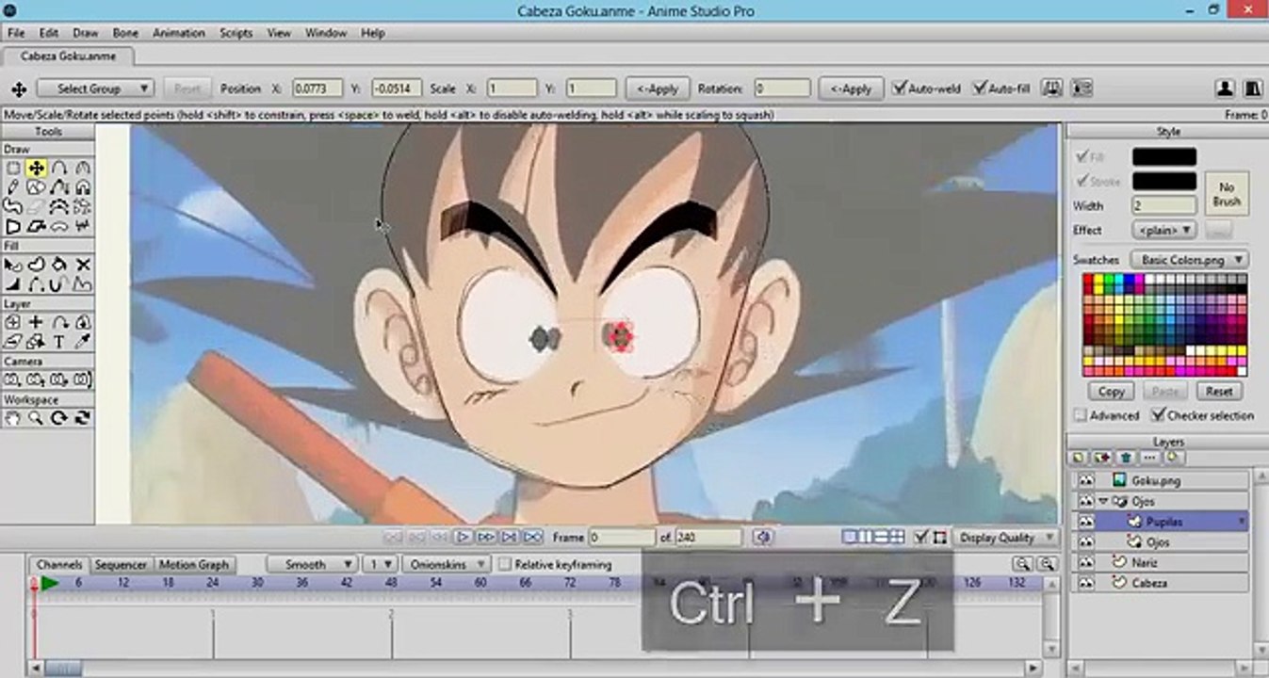The image size is (1269, 678).
Task: Click Apply button next to Scale fields
Action: [x=658, y=89]
